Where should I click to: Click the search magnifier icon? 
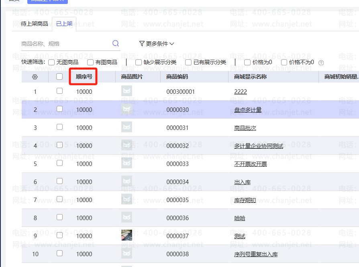(116, 43)
